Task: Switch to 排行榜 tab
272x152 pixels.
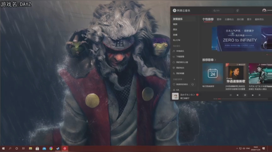Action: click(240, 19)
